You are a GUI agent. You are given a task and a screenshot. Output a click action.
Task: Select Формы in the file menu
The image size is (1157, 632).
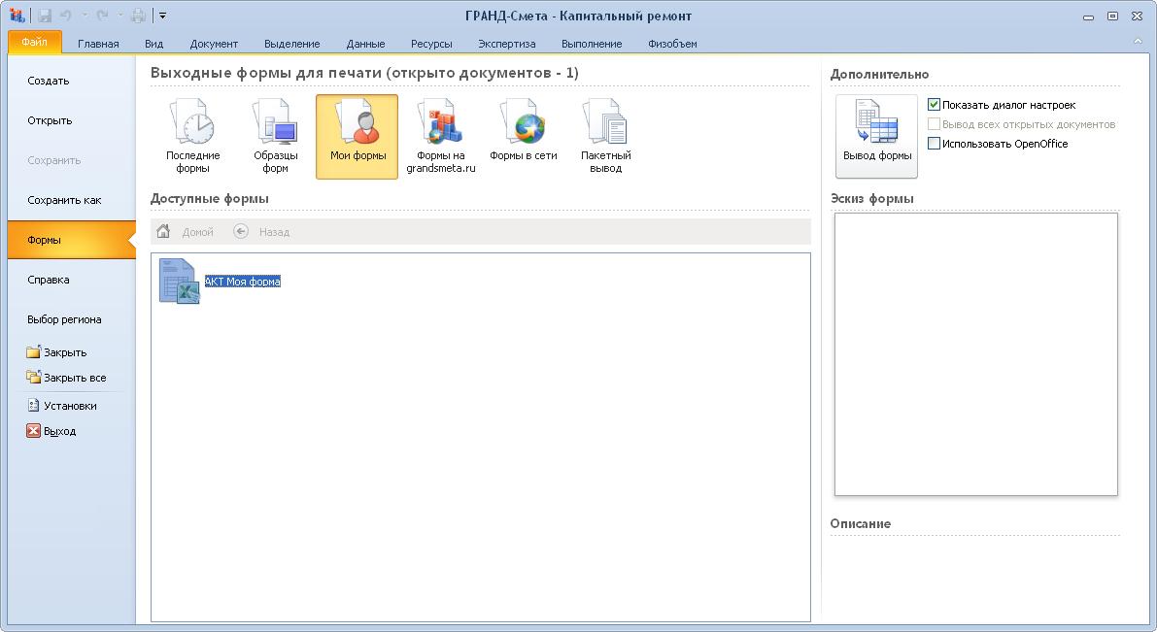click(x=72, y=241)
